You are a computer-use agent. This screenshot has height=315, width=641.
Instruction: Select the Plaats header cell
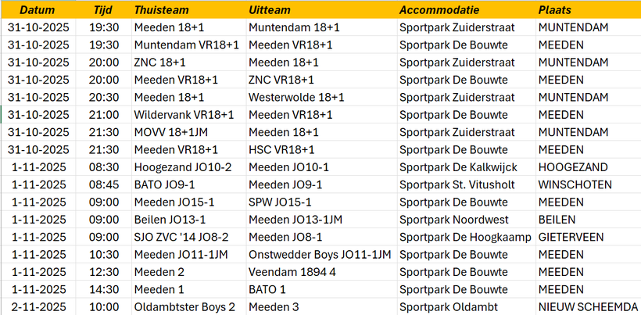[x=555, y=10]
